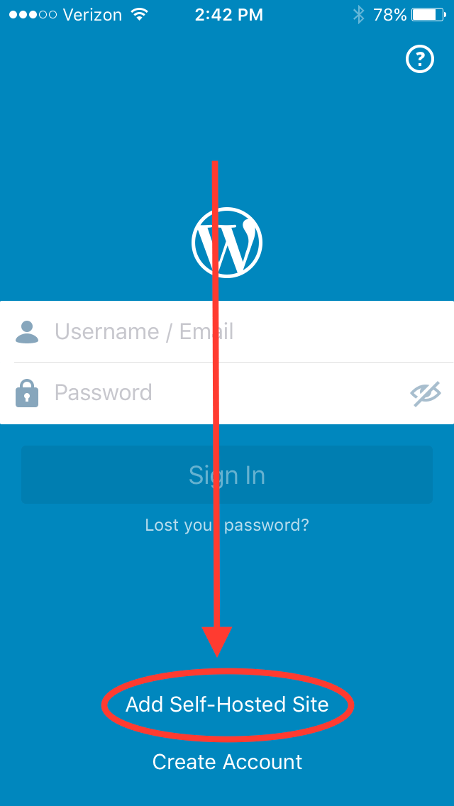Tap the Verizon carrier label
The height and width of the screenshot is (806, 454).
tap(94, 15)
